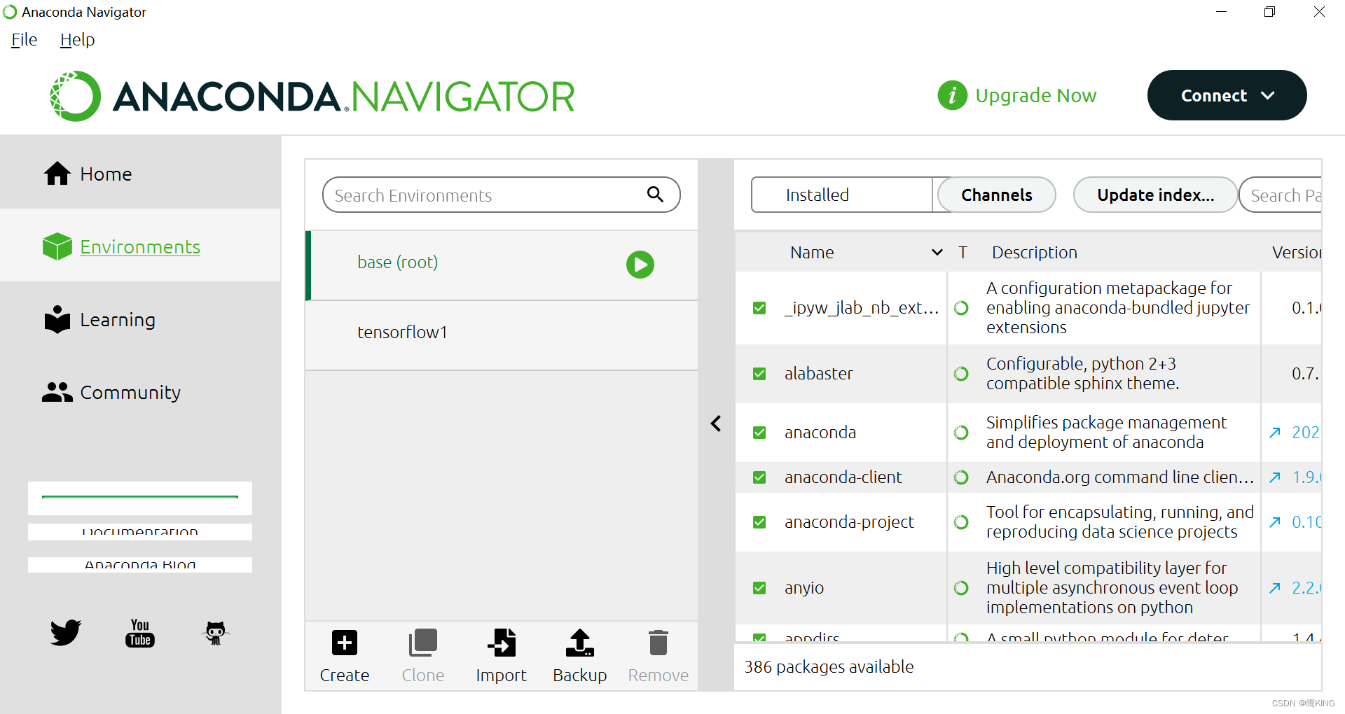Screen dimensions: 1345x714
Task: Expand the Connect dropdown button
Action: pyautogui.click(x=1227, y=95)
